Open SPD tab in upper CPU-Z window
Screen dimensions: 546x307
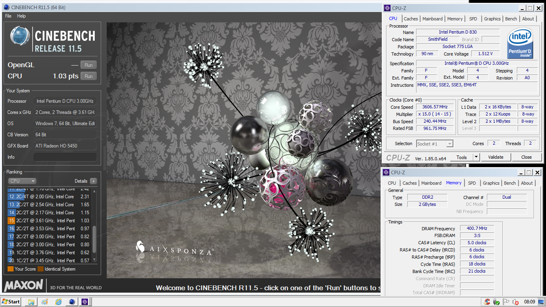pos(473,19)
